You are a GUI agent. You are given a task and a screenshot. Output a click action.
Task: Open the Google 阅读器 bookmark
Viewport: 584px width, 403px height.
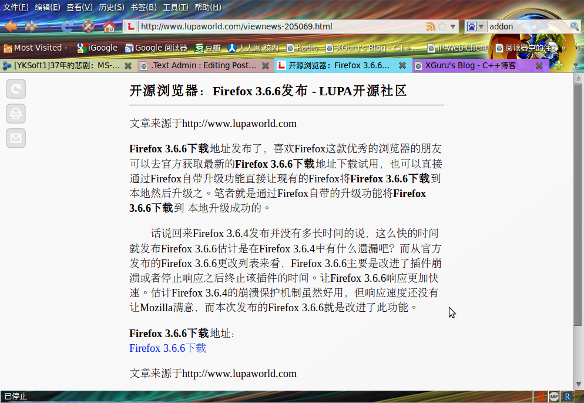tap(156, 48)
